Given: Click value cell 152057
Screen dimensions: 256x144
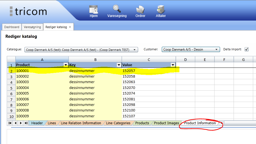Looking at the screenshot, I should click(149, 71).
